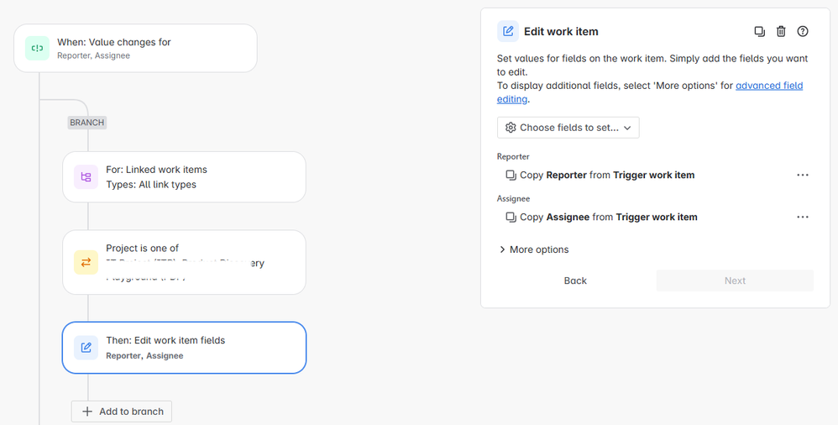Click the Edit work item panel title
The height and width of the screenshot is (425, 838).
(x=561, y=32)
